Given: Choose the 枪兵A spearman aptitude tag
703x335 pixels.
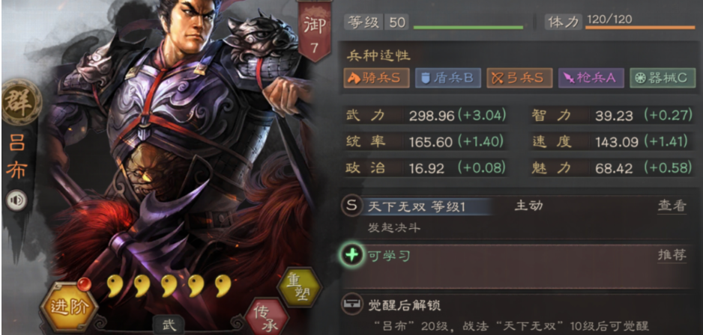Looking at the screenshot, I should coord(591,78).
